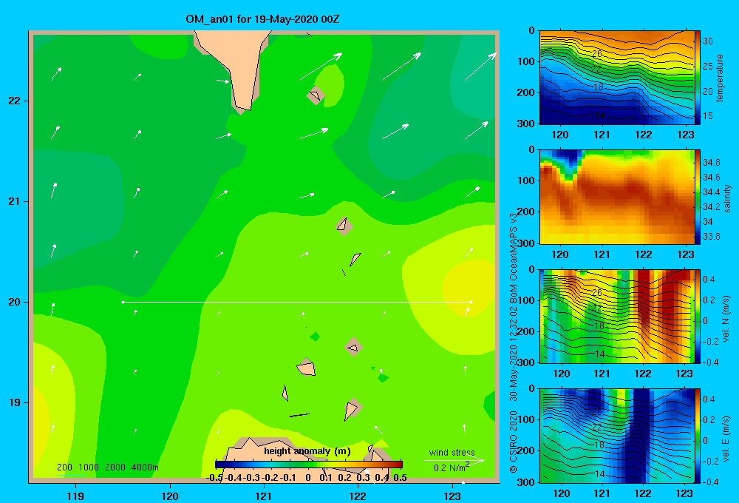The width and height of the screenshot is (739, 503).
Task: Click latitude label "22" on main map axis
Action: tap(15, 101)
